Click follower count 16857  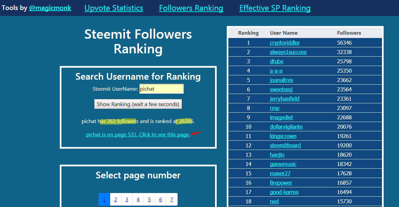click(344, 183)
